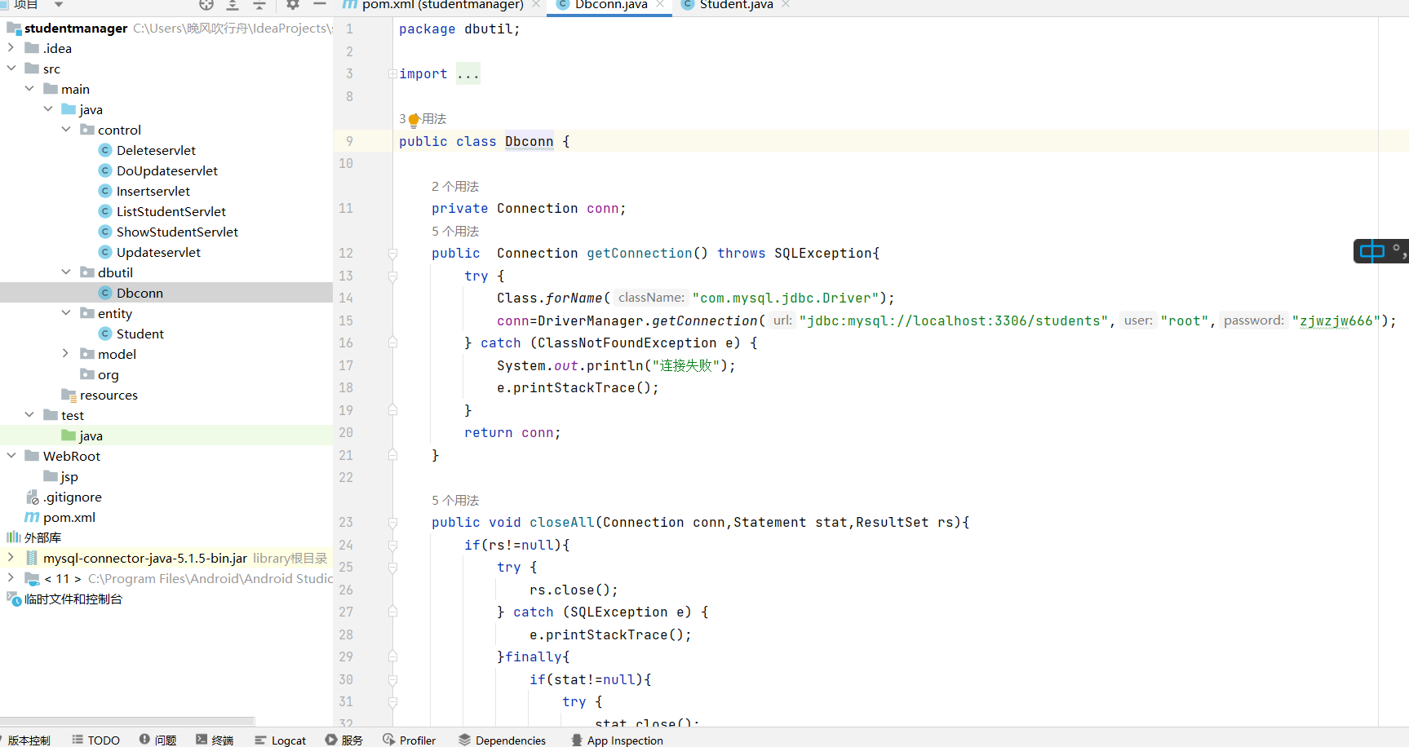Open the DoUpdateservlet class

[167, 170]
